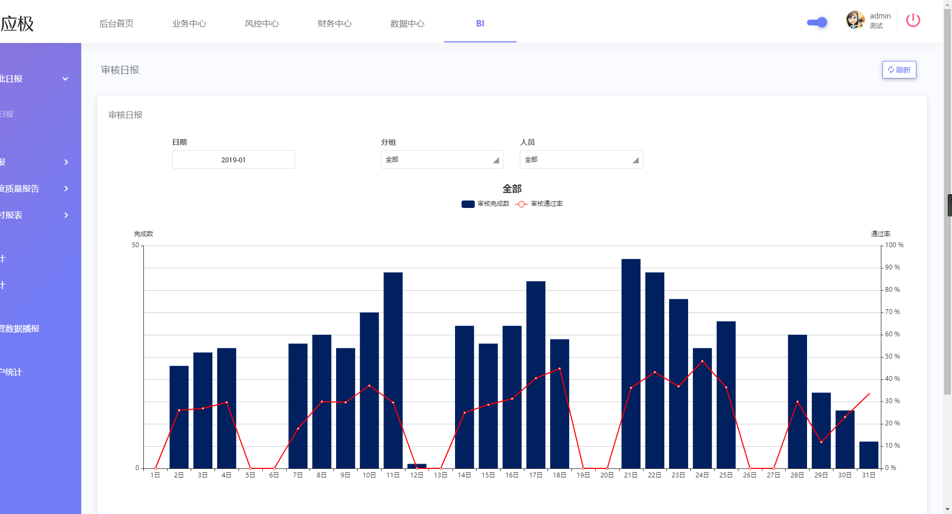Click the page vertical scrollbar thumb
This screenshot has height=514, width=952.
(x=947, y=202)
